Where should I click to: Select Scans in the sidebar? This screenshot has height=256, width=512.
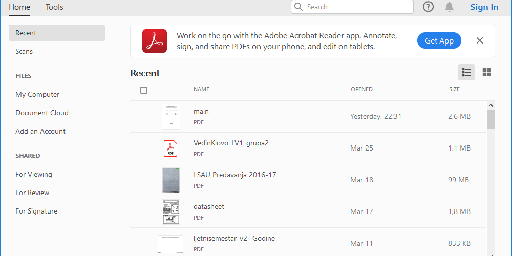pos(24,51)
